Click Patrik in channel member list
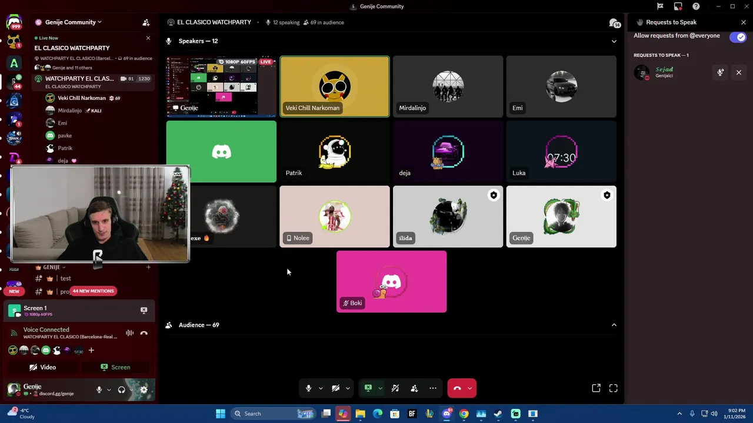Screen dimensions: 753x423 click(65, 148)
